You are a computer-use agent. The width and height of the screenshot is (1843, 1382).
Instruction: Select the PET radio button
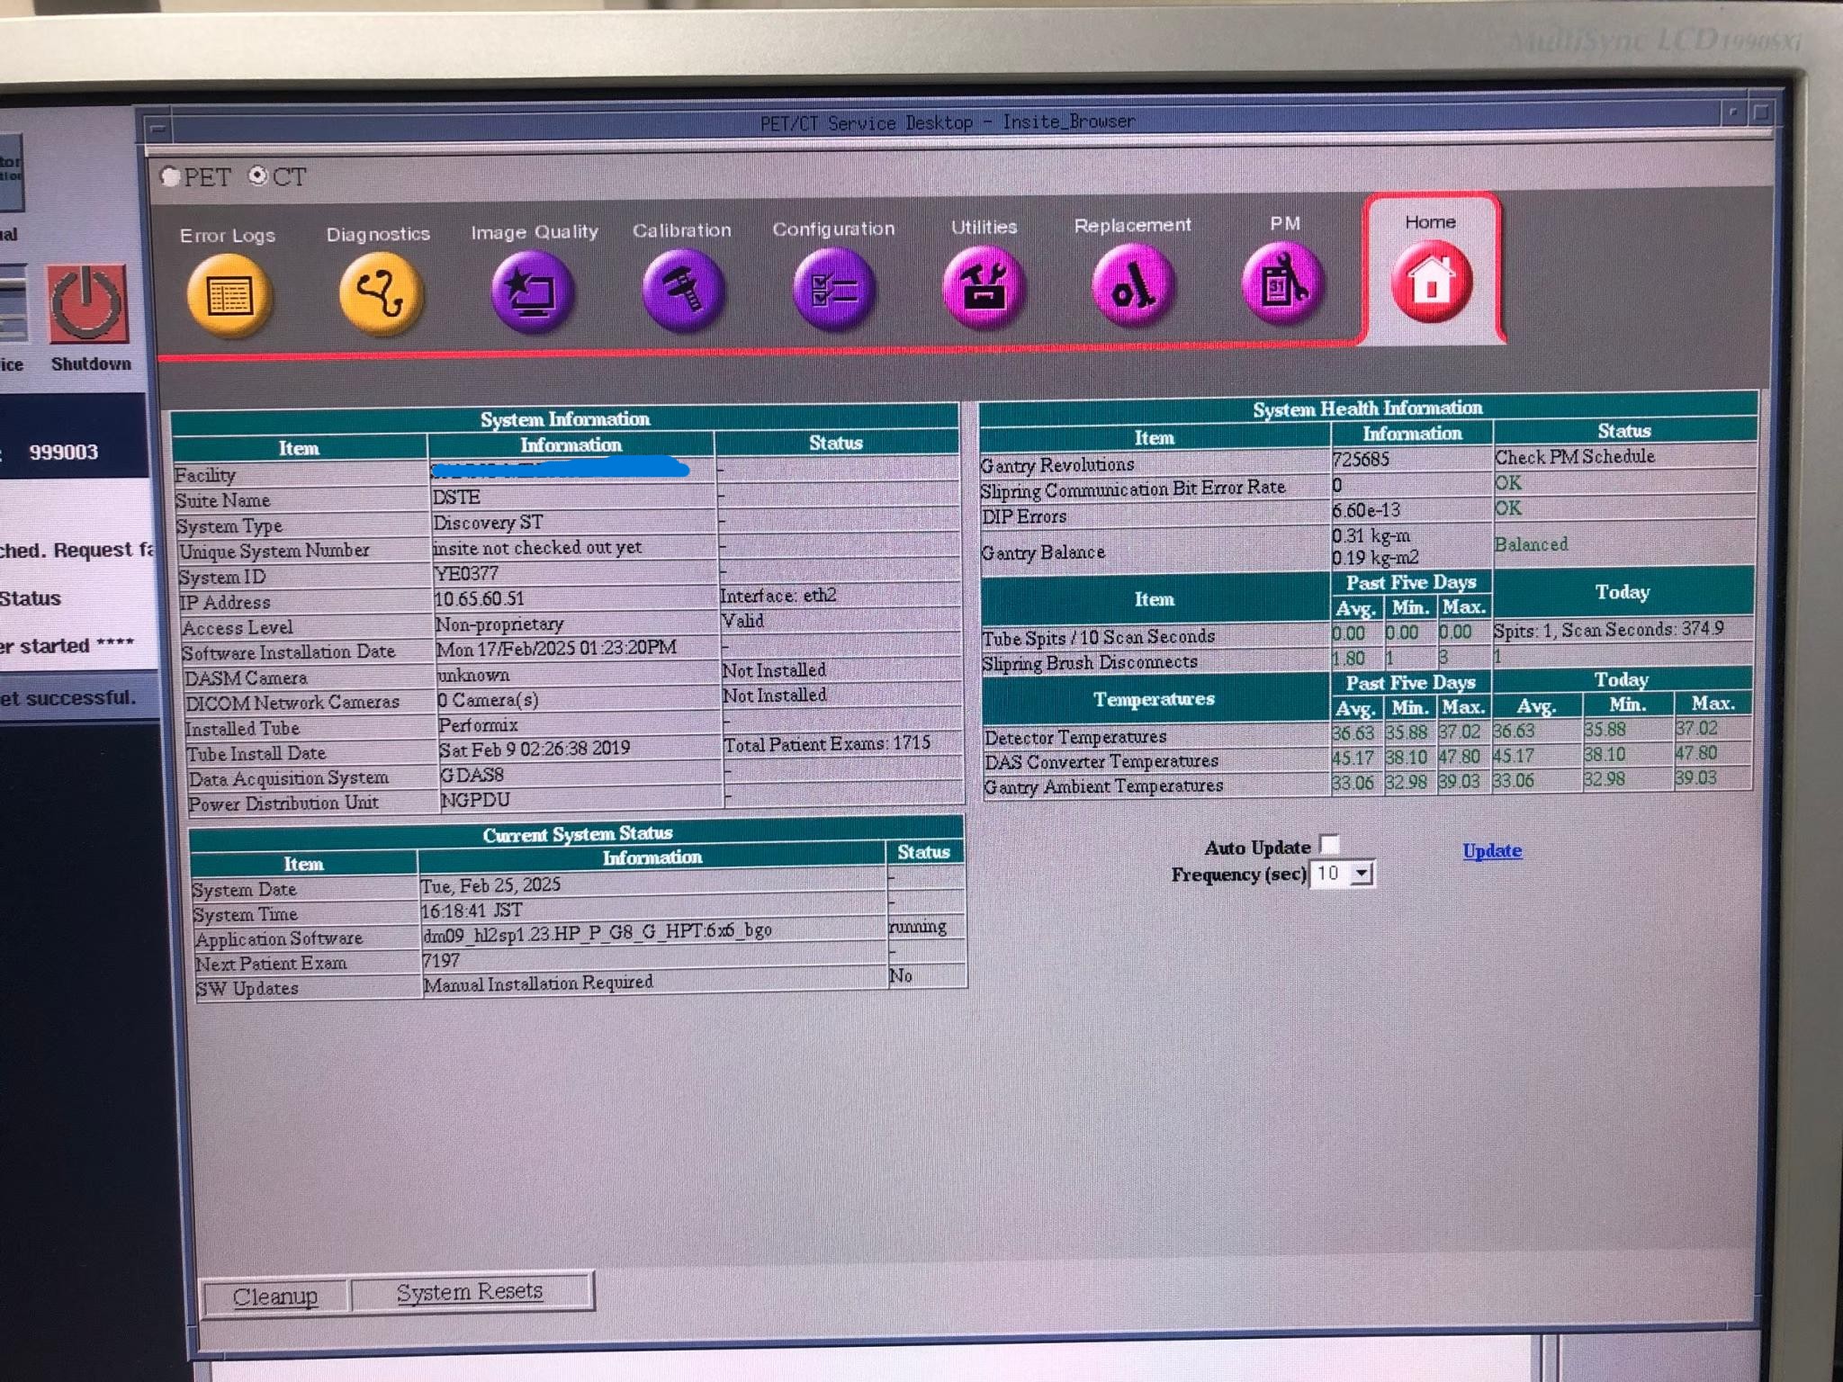pyautogui.click(x=170, y=176)
